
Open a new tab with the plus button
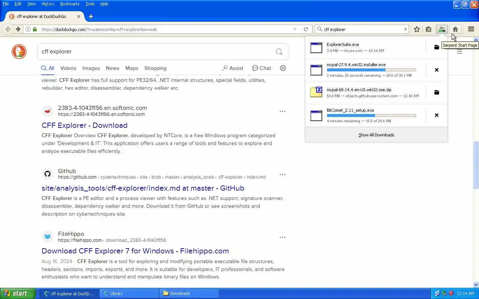(91, 16)
